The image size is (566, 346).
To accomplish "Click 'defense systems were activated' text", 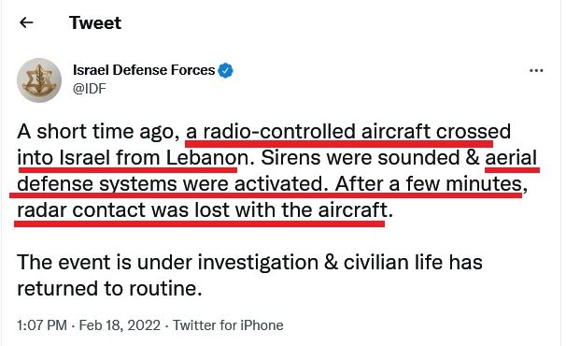I will click(170, 184).
